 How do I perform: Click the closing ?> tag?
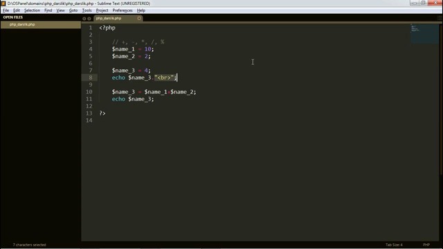coord(102,113)
